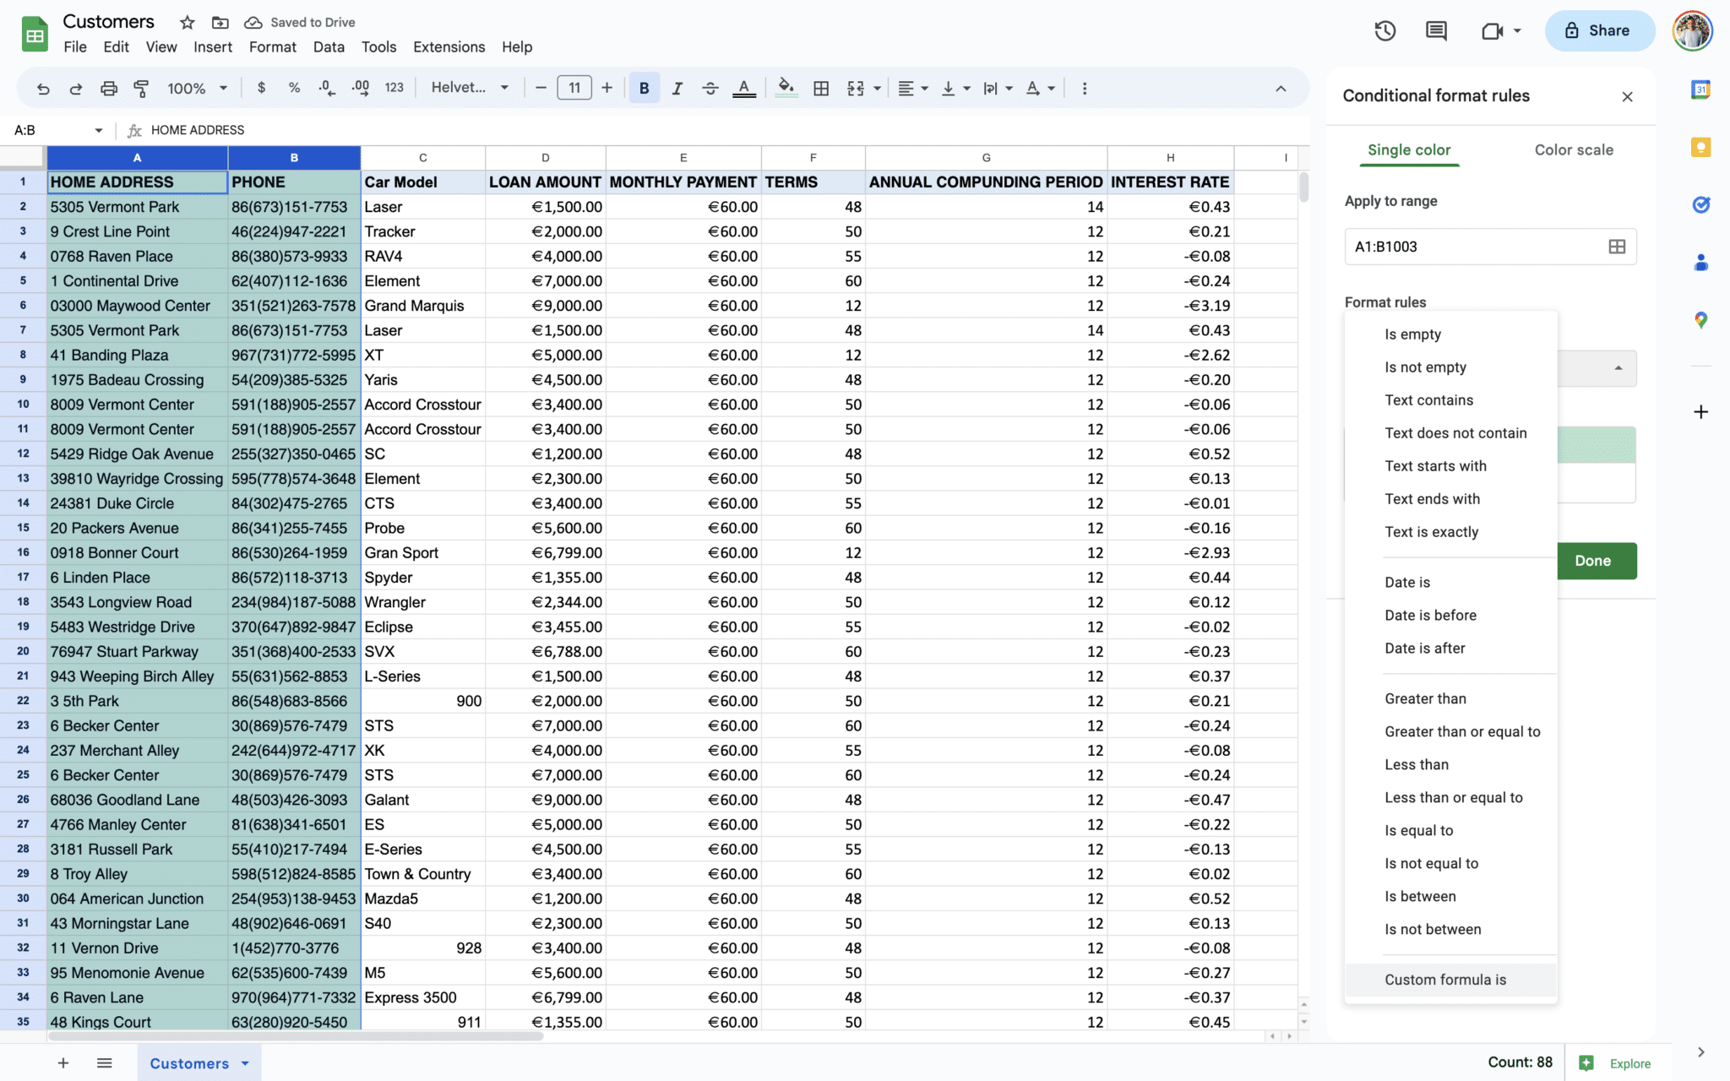Click strikethrough formatting icon
Screen dimensions: 1730x1081
tap(710, 88)
